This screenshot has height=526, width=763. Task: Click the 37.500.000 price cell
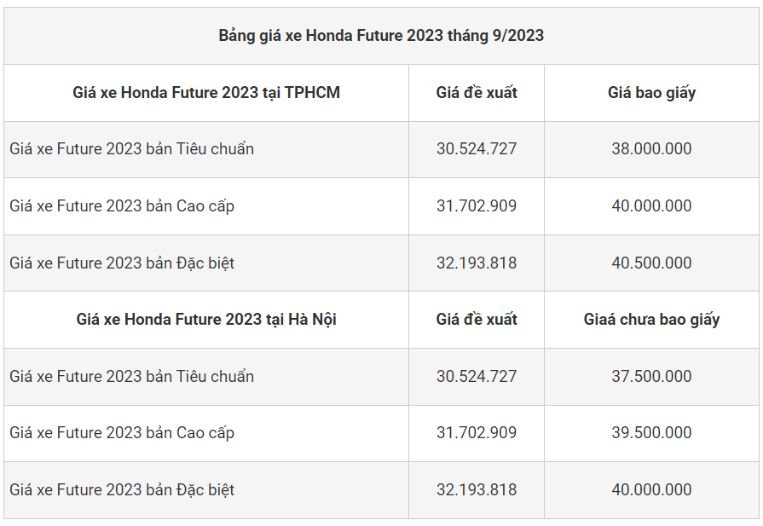tap(651, 376)
